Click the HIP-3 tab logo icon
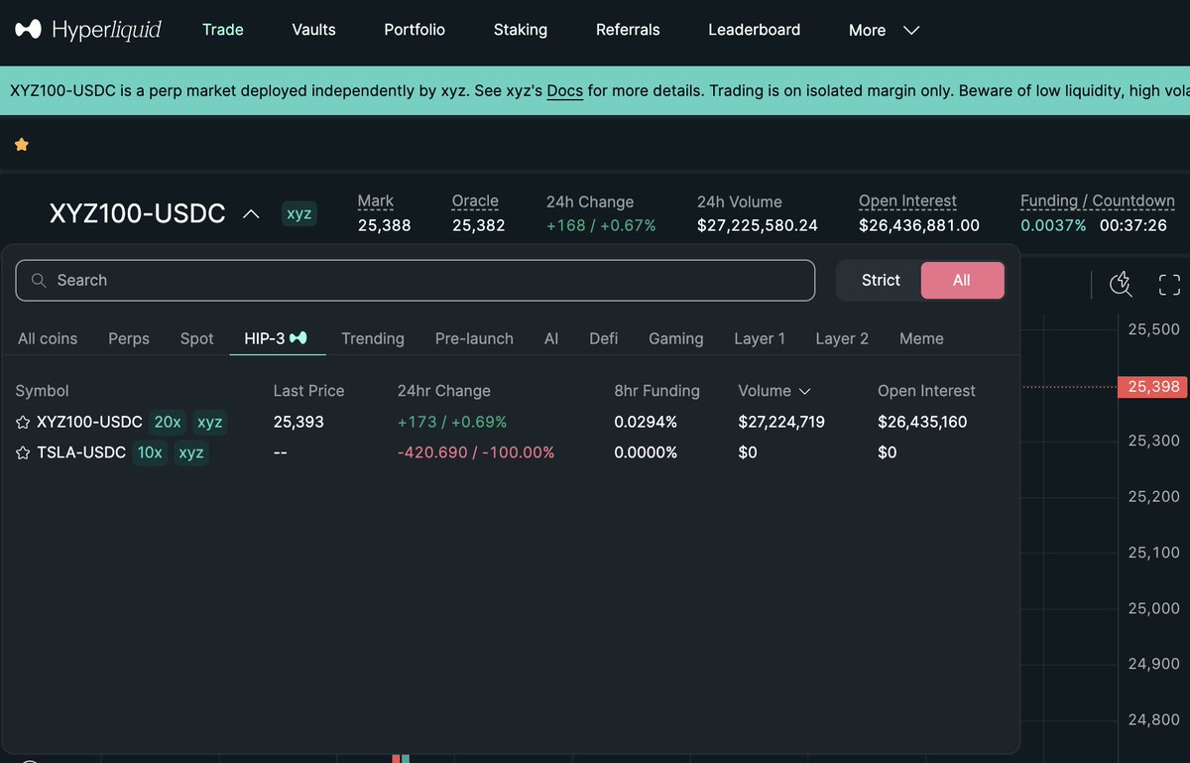Image resolution: width=1190 pixels, height=763 pixels. [x=297, y=338]
